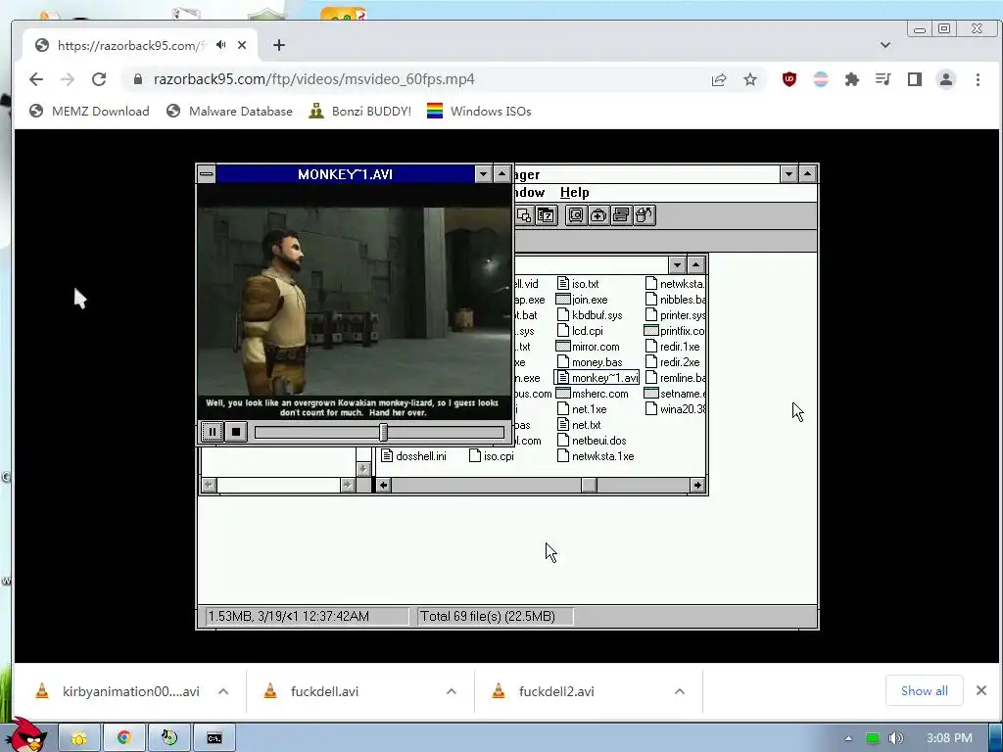Viewport: 1003px width, 752px height.
Task: Click the magnifier-and-squares toolbar icon in File Manager
Action: [524, 215]
